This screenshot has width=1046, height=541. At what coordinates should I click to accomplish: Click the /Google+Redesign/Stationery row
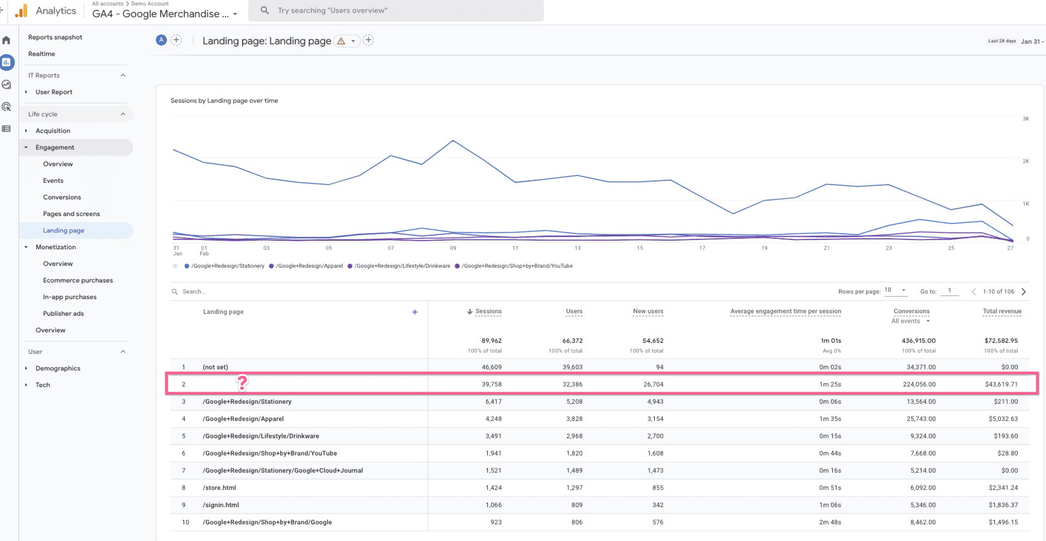[600, 401]
